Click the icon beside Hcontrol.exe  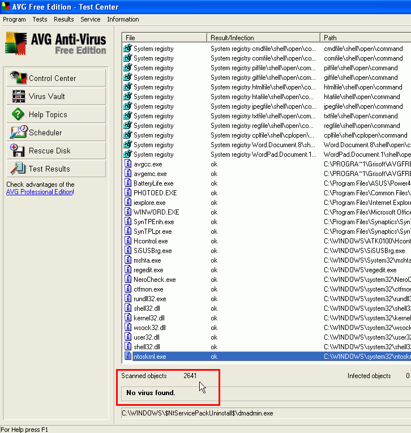[127, 241]
